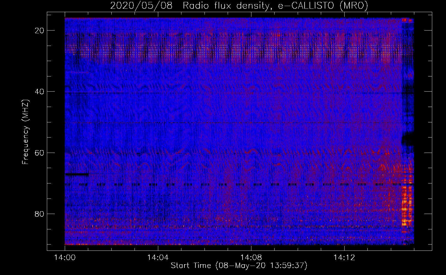Click the 14:04 time tick label
446x275 pixels.
click(158, 258)
